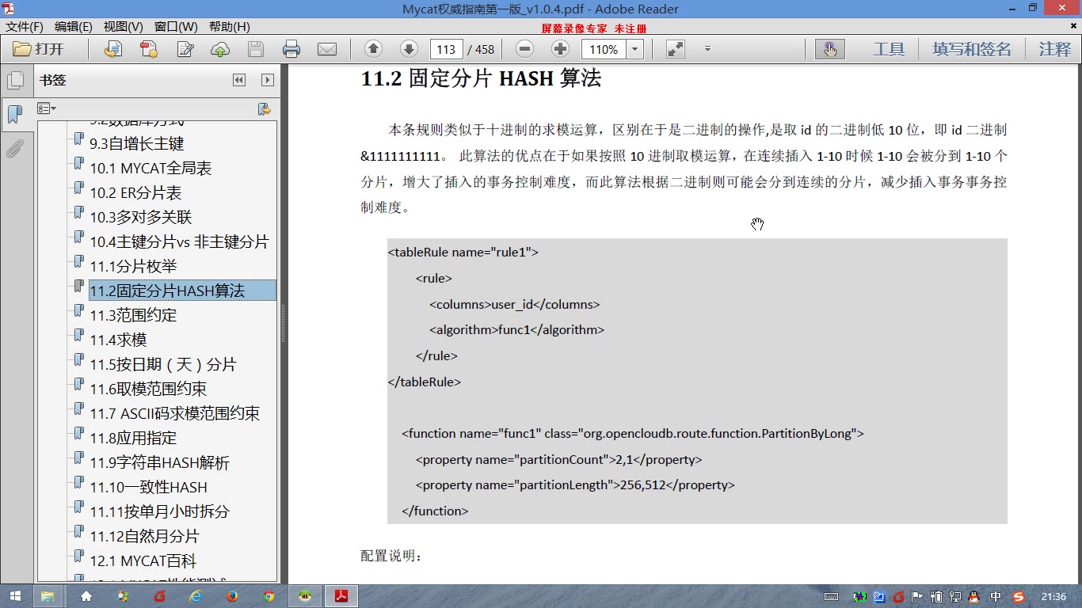Zoom out with the minus button
Image resolution: width=1082 pixels, height=608 pixels.
524,49
